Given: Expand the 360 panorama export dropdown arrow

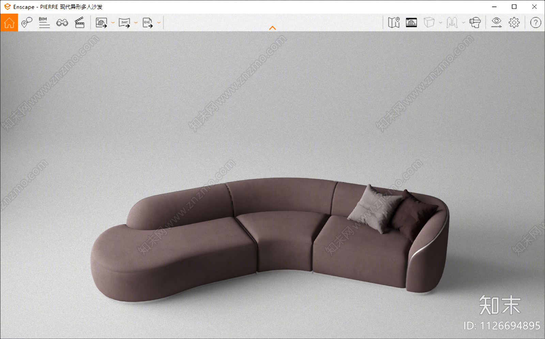Looking at the screenshot, I should click(x=136, y=23).
